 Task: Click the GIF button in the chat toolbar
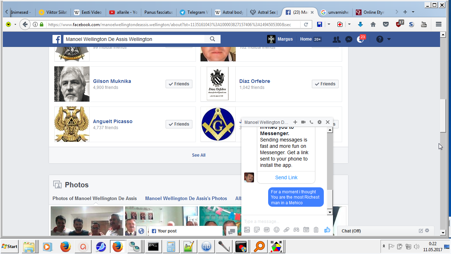pos(267,230)
